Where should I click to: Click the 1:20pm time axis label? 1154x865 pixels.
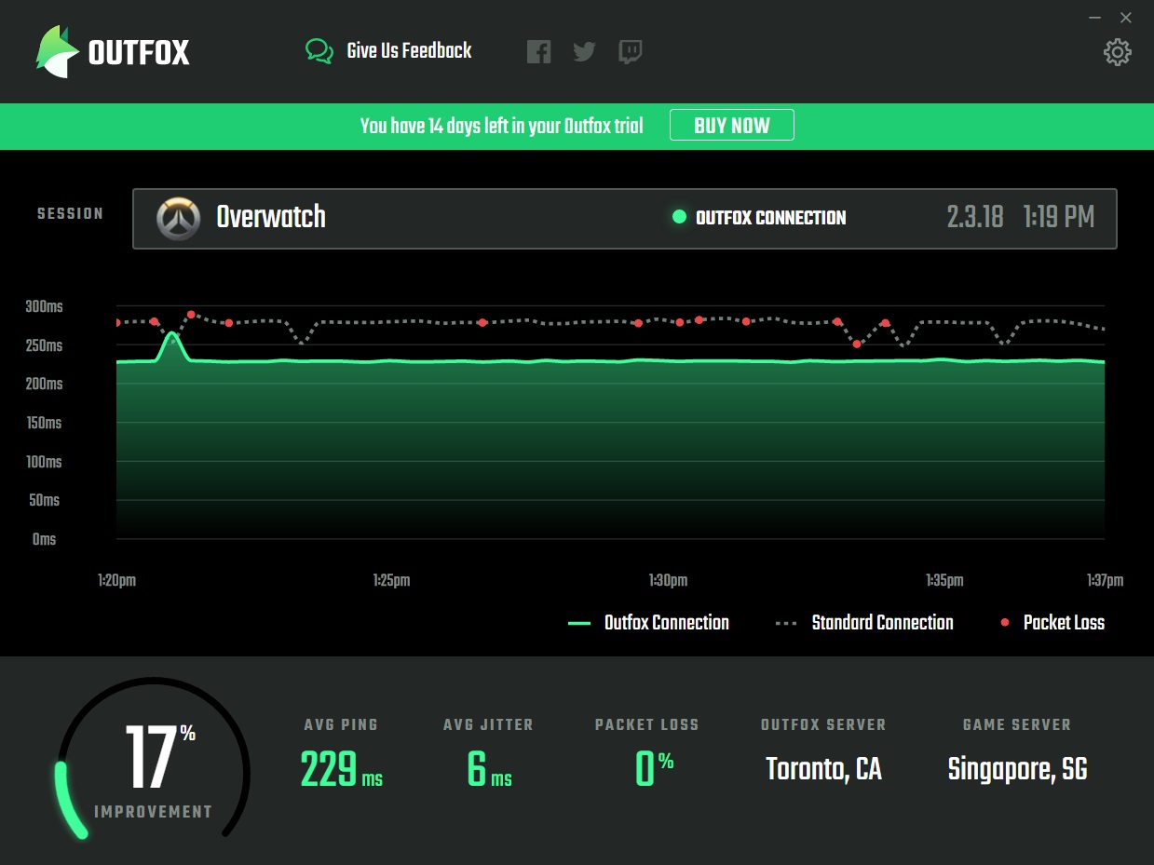coord(116,580)
